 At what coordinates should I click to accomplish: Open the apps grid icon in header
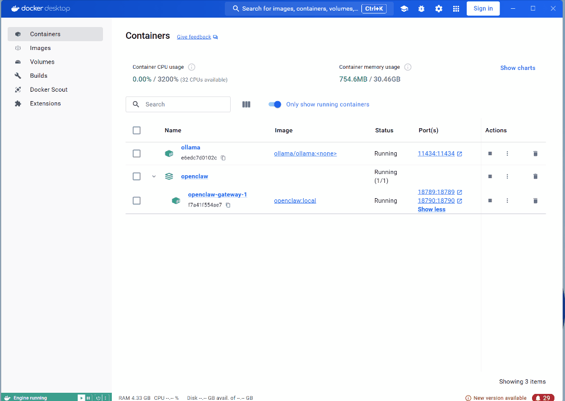[x=456, y=9]
